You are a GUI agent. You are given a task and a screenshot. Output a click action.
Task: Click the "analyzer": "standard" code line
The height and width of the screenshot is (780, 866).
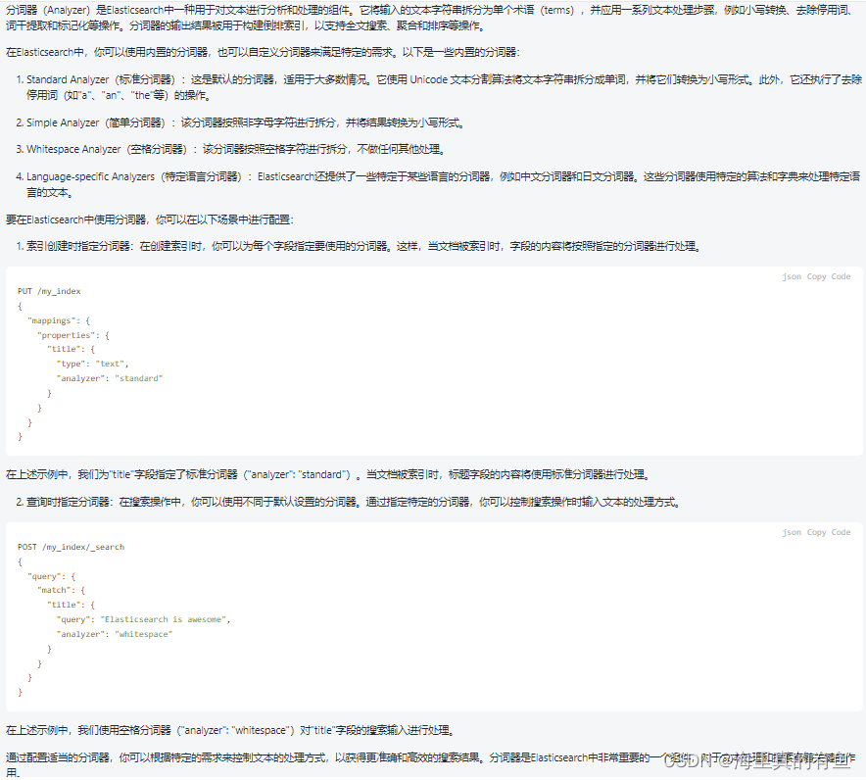click(x=110, y=378)
